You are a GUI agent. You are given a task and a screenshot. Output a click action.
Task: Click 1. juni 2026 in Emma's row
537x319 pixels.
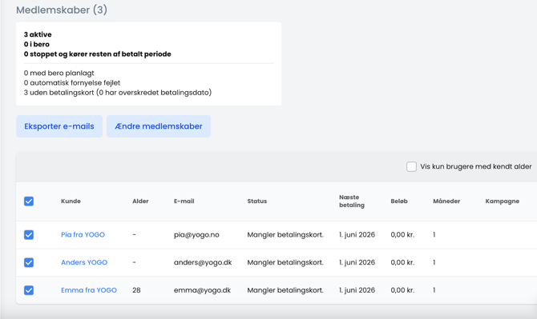(x=357, y=290)
